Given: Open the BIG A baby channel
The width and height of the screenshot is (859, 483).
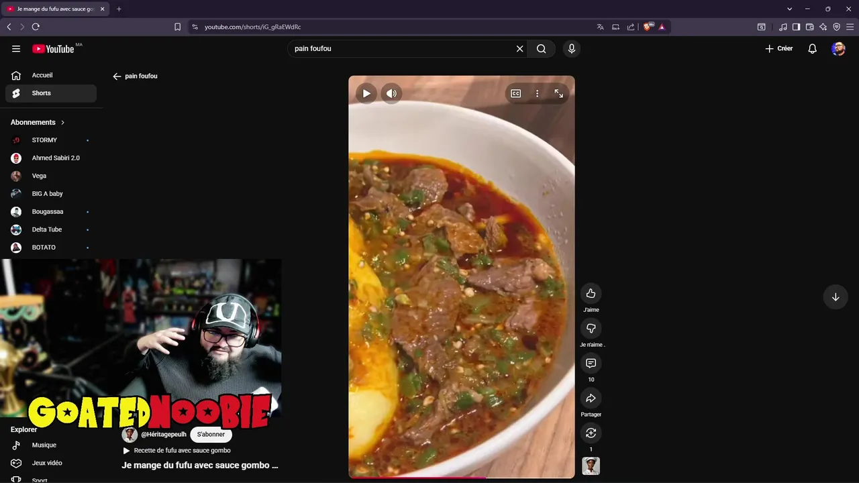Looking at the screenshot, I should (x=51, y=194).
